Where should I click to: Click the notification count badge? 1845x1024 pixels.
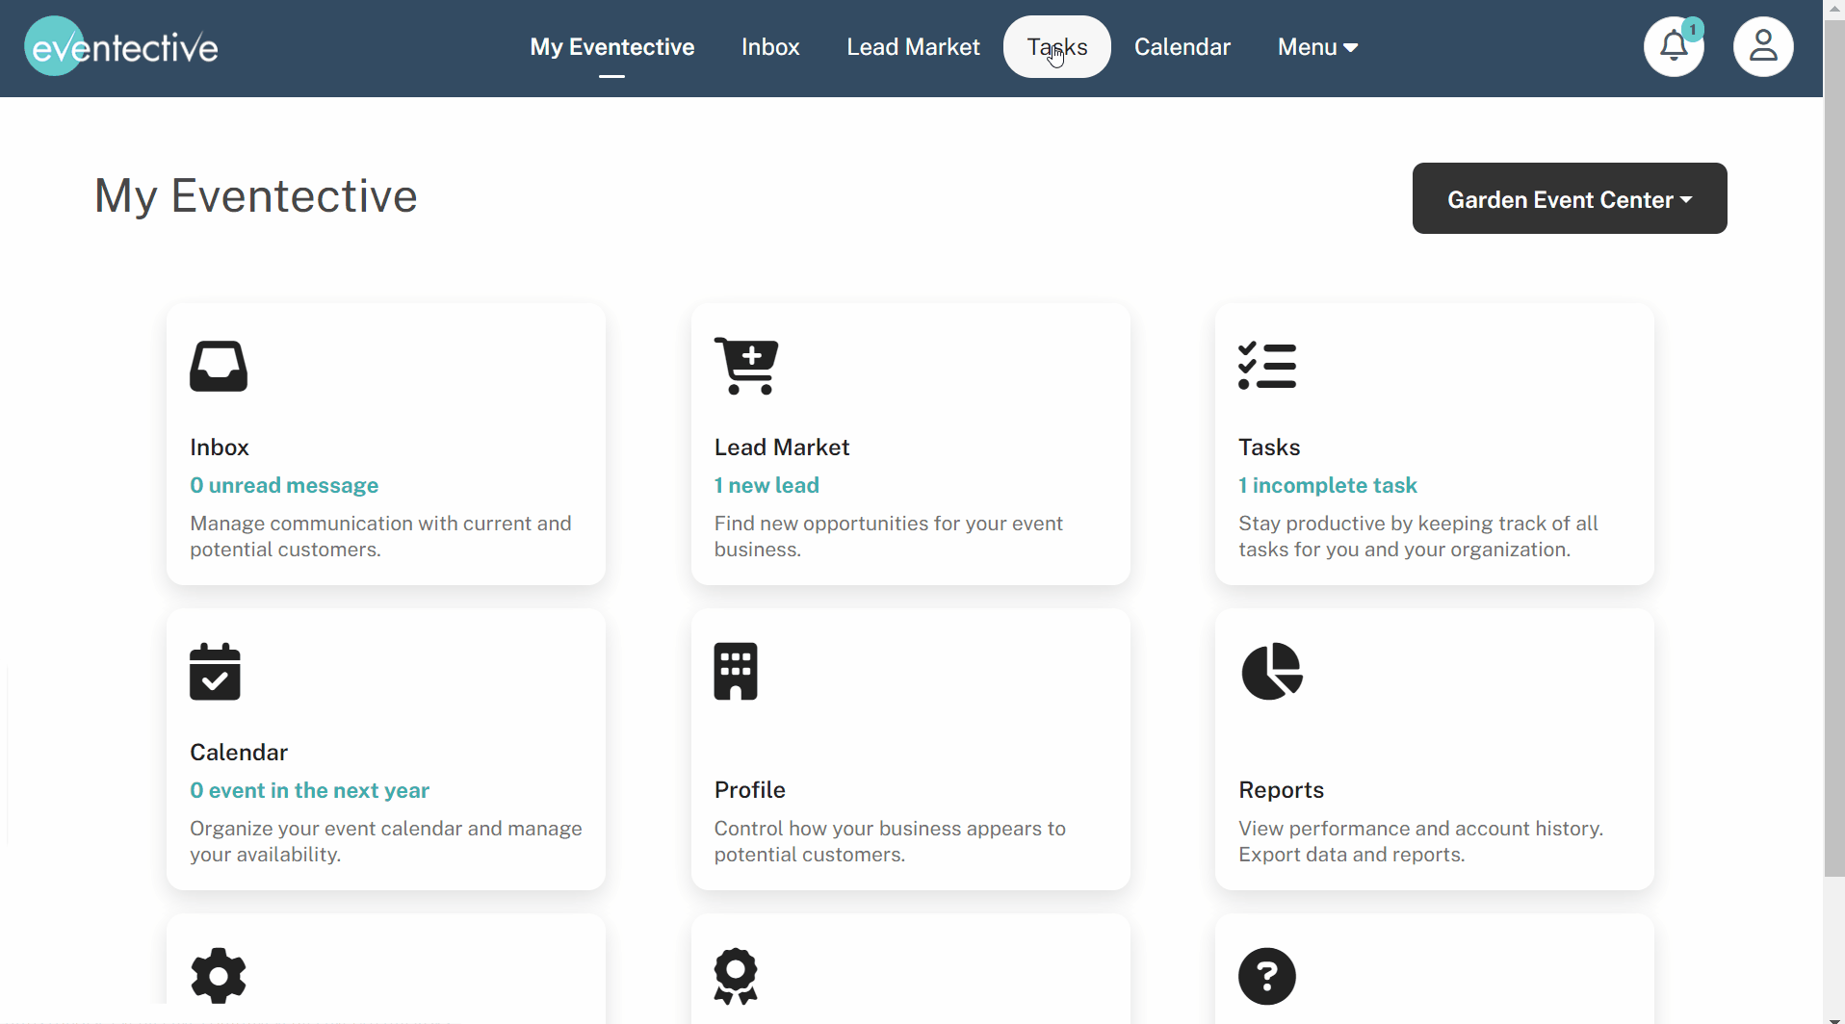click(1693, 29)
